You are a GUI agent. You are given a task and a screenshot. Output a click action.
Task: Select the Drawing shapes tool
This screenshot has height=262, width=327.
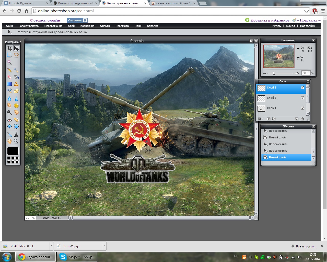tap(16, 91)
